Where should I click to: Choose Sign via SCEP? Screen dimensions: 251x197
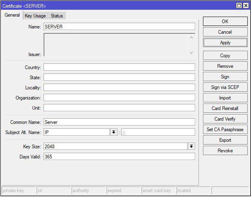click(225, 87)
